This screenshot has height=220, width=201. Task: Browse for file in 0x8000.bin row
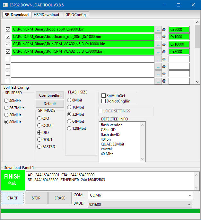point(158,52)
